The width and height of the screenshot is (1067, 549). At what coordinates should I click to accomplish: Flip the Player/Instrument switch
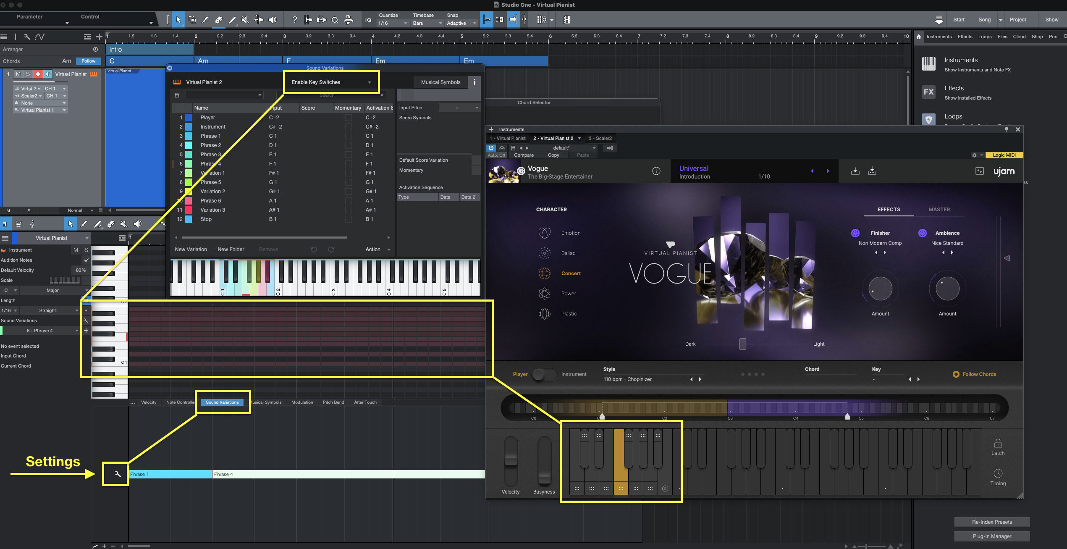544,374
